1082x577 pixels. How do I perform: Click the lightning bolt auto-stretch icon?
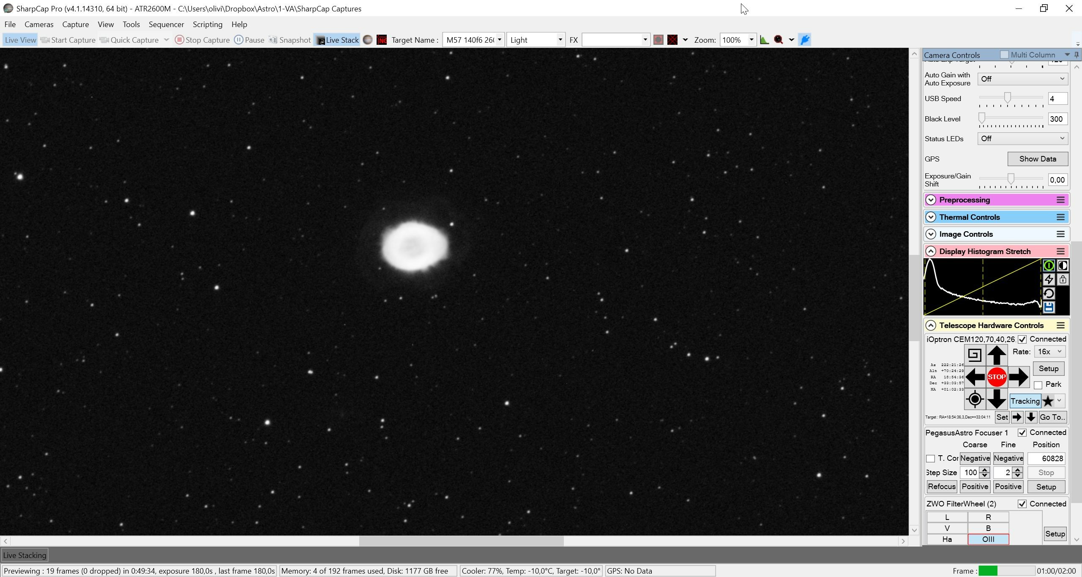coord(1049,279)
